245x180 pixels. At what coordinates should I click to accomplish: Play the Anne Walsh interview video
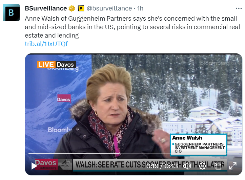click(34, 166)
